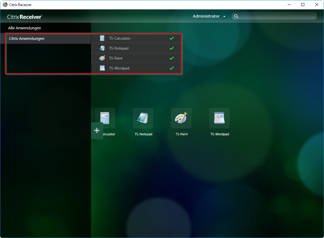Minimize the Citrix Receiver window
Screen dimensions: 324x238
click(x=289, y=5)
